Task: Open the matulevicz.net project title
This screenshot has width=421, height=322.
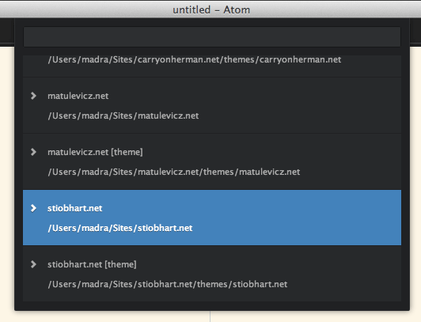Action: click(78, 96)
